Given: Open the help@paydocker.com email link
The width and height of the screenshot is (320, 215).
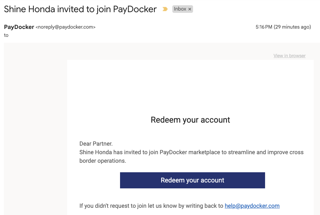Looking at the screenshot, I should point(252,206).
